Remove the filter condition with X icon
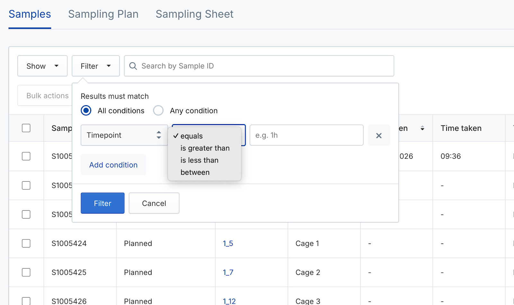514x305 pixels. click(x=379, y=136)
